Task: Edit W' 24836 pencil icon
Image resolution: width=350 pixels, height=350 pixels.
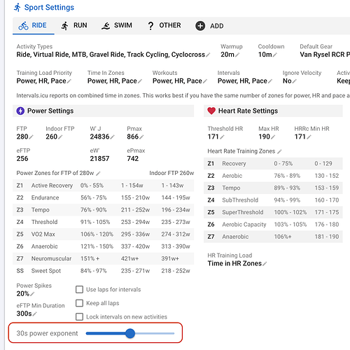Action: click(113, 137)
